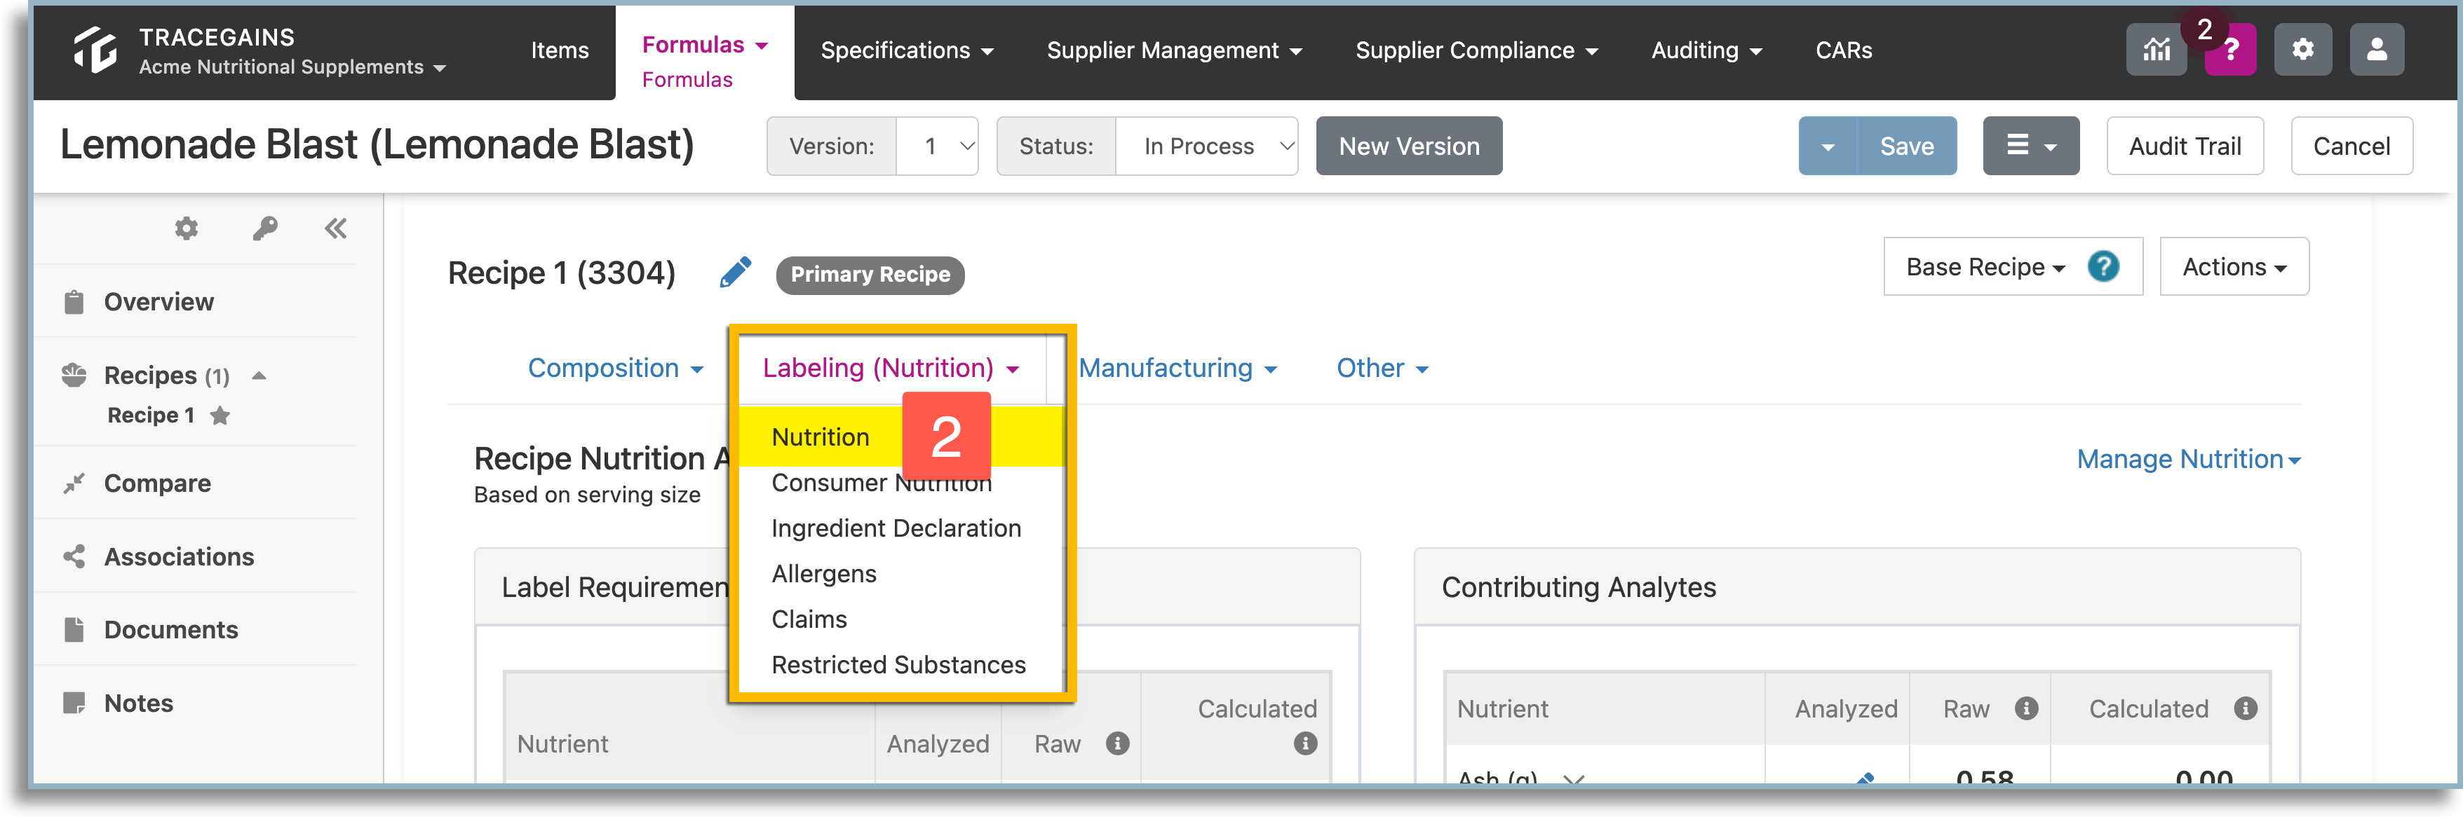Open the Save options dropdown arrow
2463x817 pixels.
tap(1827, 146)
